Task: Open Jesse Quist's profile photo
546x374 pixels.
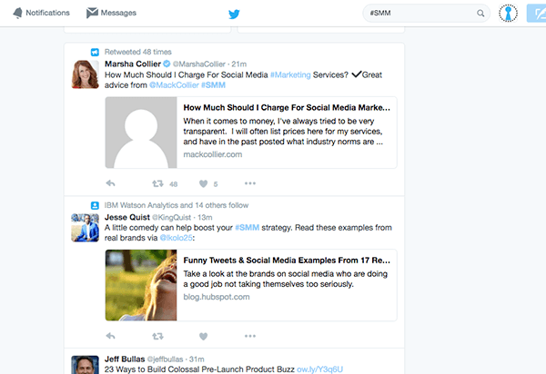Action: [x=85, y=228]
